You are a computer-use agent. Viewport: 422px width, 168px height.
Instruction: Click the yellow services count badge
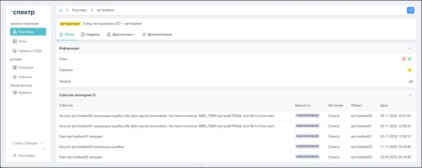pos(409,70)
